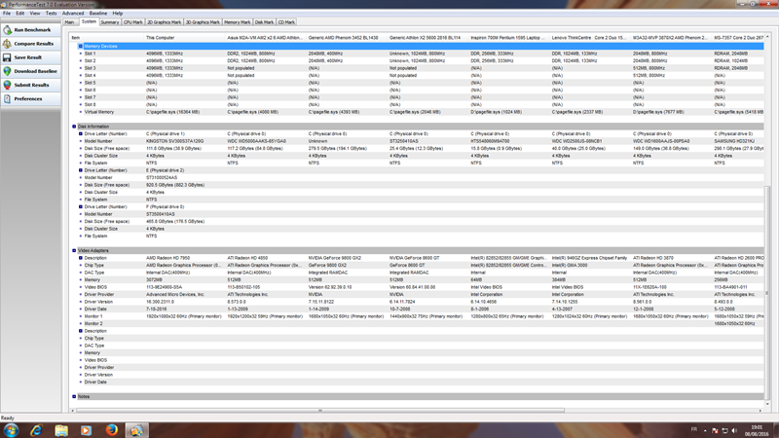Collapse the Drive Letter F node
The height and width of the screenshot is (438, 779).
[x=81, y=206]
